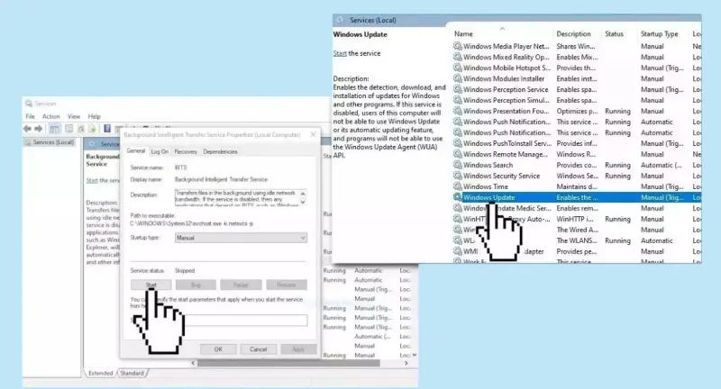Select the General tab in Properties dialog

(x=136, y=150)
